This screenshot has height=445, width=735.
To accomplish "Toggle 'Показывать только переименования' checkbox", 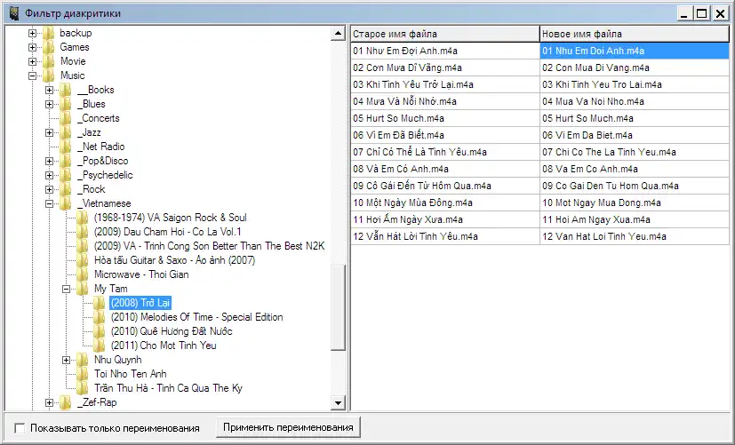I will click(20, 428).
